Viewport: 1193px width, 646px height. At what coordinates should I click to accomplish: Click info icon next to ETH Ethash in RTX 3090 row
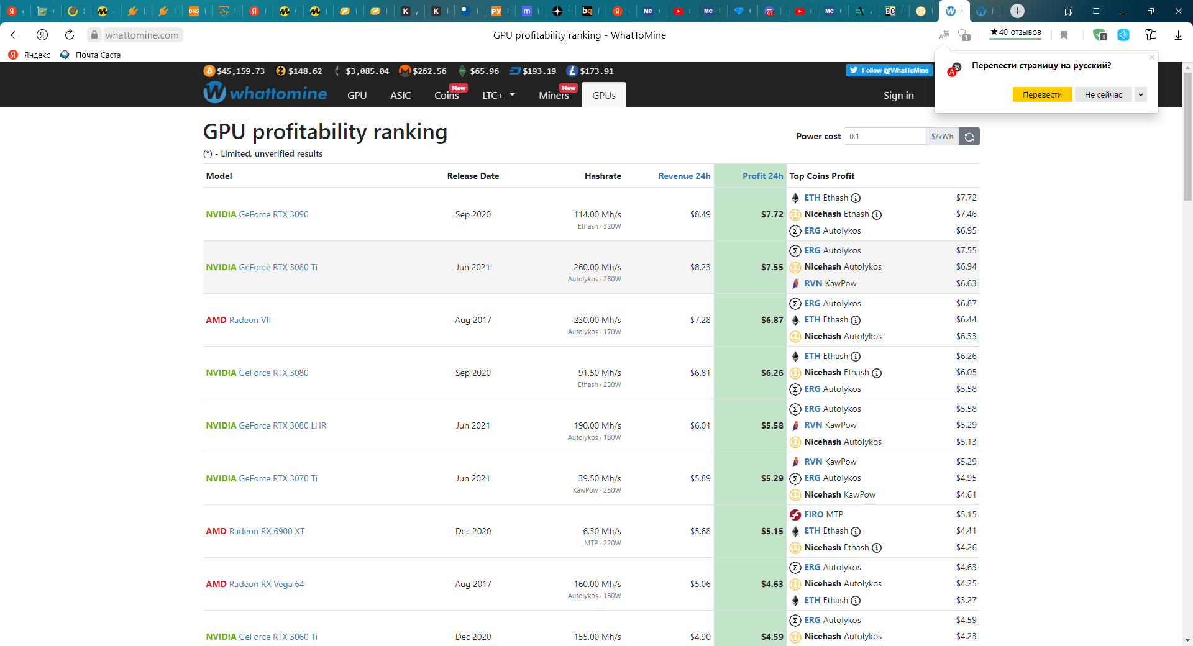pos(856,198)
